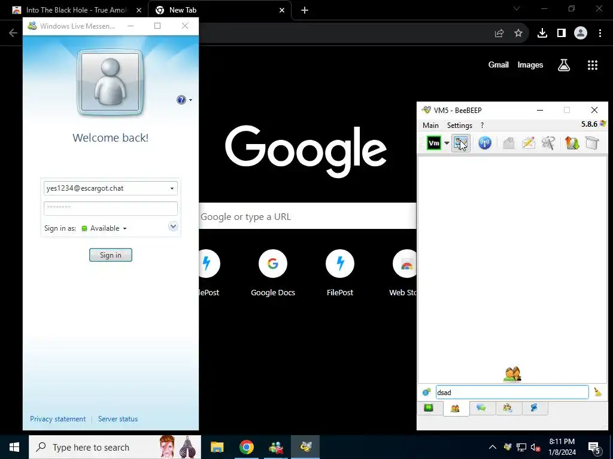Click the blue gear icon left of BeeBEEP search field
Viewport: 613px width, 459px height.
[x=426, y=392]
